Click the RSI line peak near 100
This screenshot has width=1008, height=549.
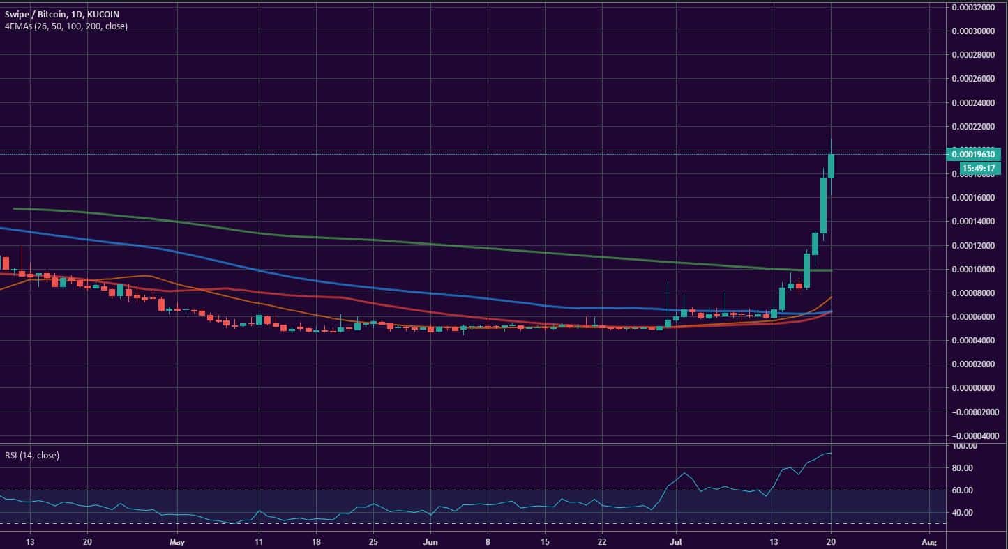830,454
